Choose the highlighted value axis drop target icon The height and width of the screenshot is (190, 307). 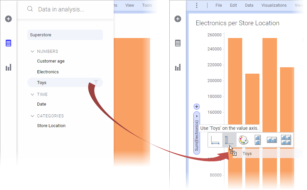229,140
